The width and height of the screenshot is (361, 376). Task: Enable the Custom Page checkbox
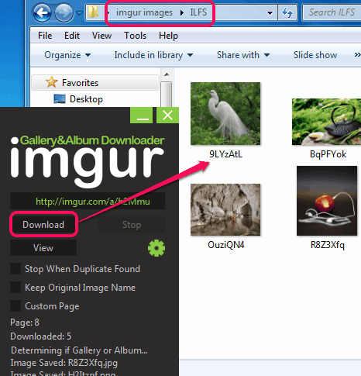pyautogui.click(x=15, y=306)
